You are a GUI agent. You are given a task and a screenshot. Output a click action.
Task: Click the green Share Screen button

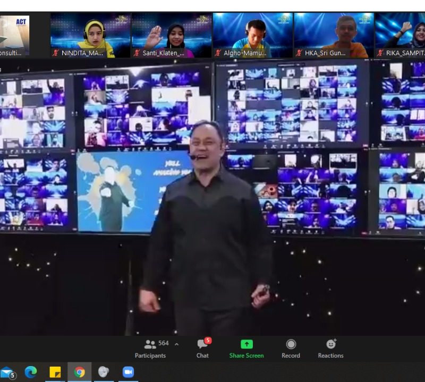coord(246,349)
